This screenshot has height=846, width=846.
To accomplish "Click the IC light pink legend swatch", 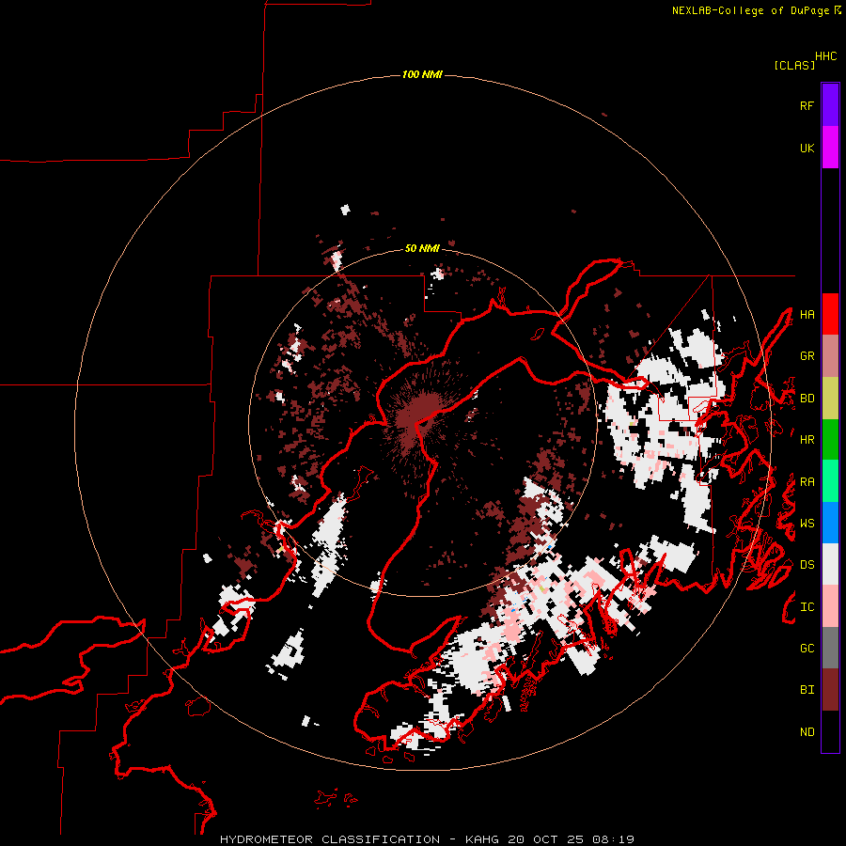I will point(830,606).
